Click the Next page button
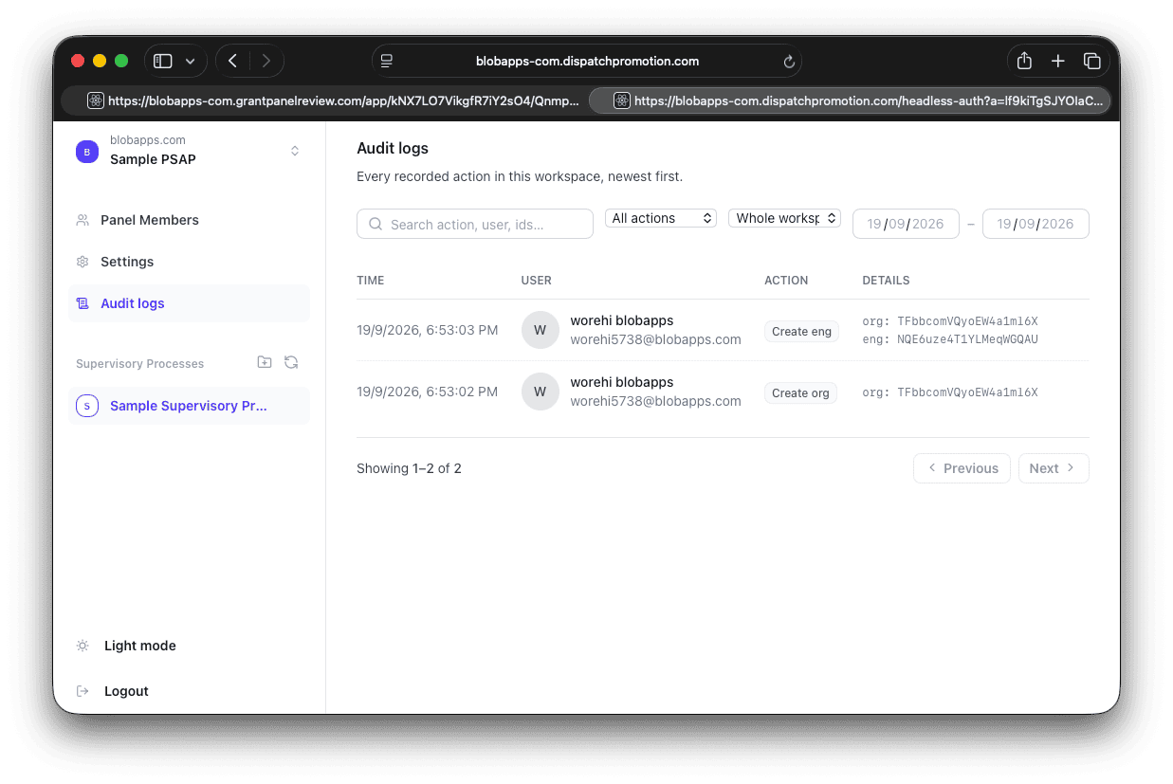Viewport: 1173px width, 784px height. click(x=1054, y=468)
